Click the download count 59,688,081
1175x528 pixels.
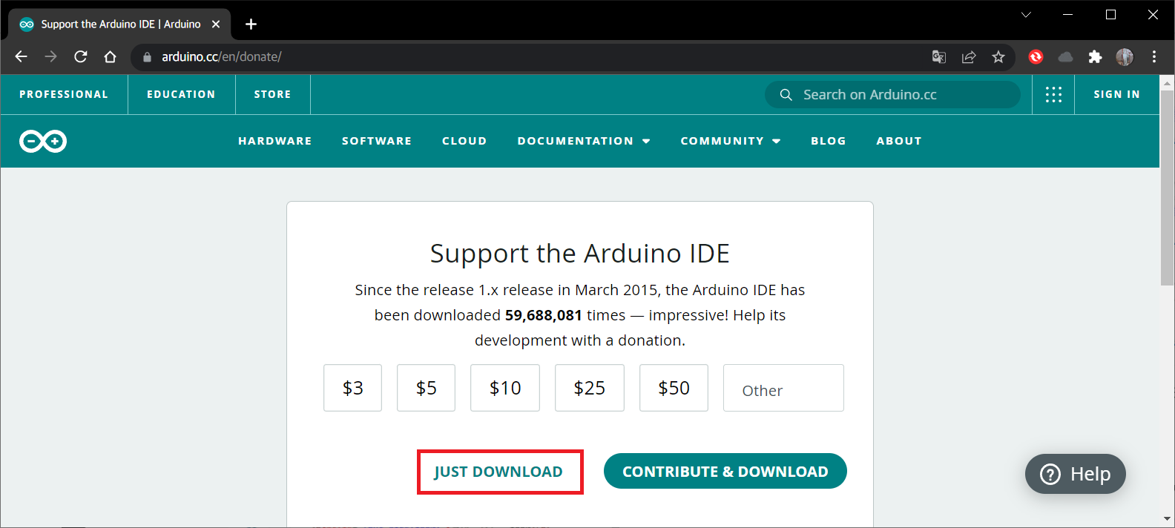544,315
